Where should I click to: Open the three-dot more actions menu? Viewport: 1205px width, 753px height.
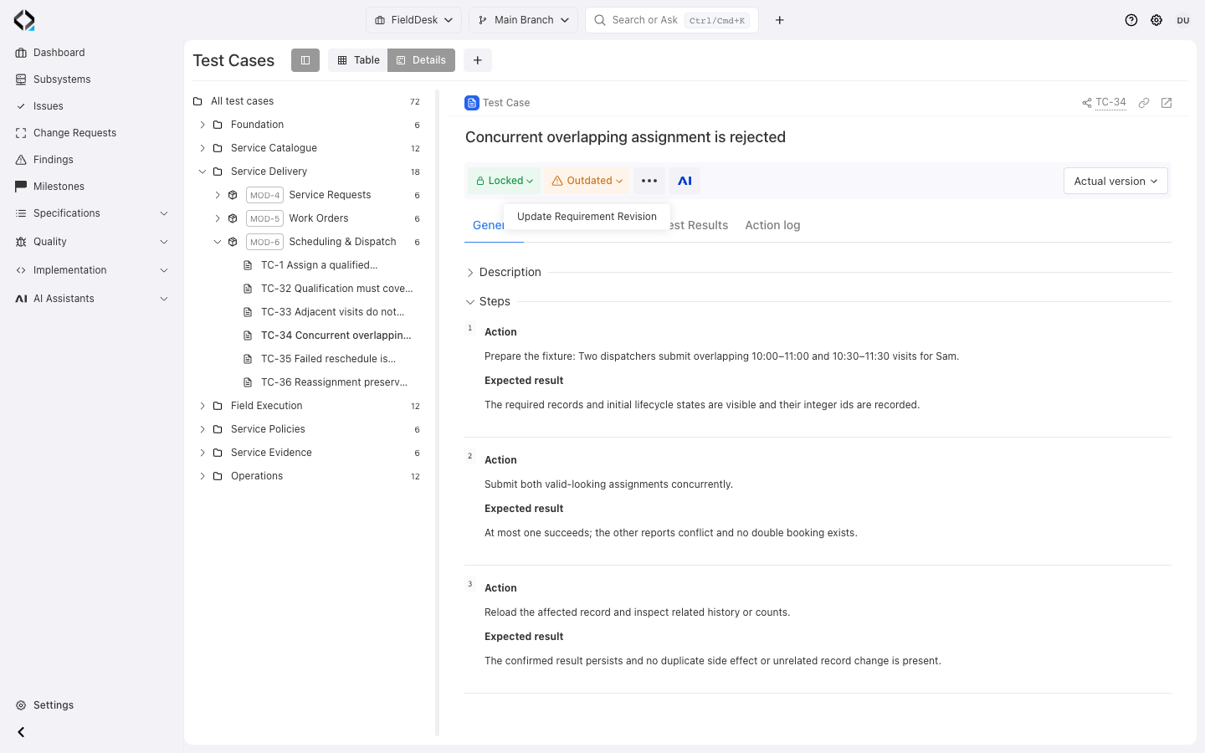(x=649, y=181)
